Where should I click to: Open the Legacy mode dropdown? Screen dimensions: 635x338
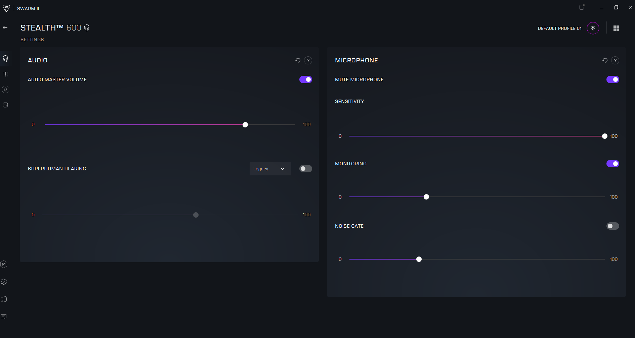click(270, 169)
